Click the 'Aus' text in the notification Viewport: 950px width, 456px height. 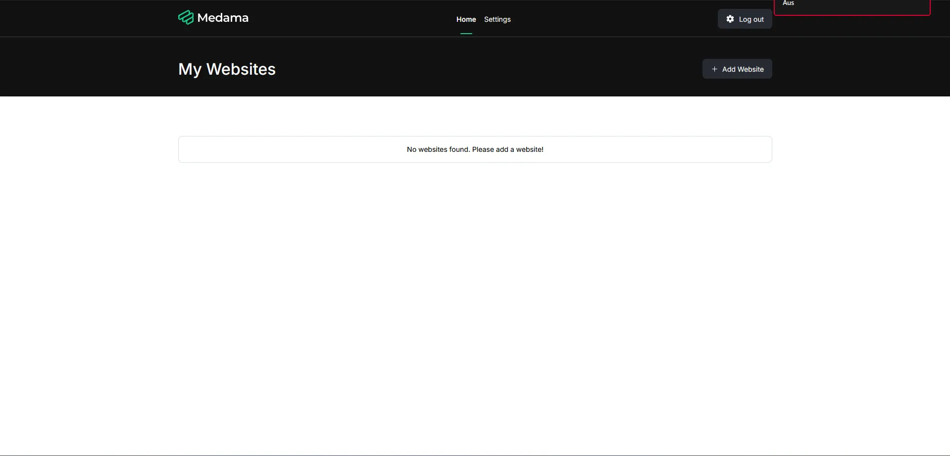[x=788, y=3]
